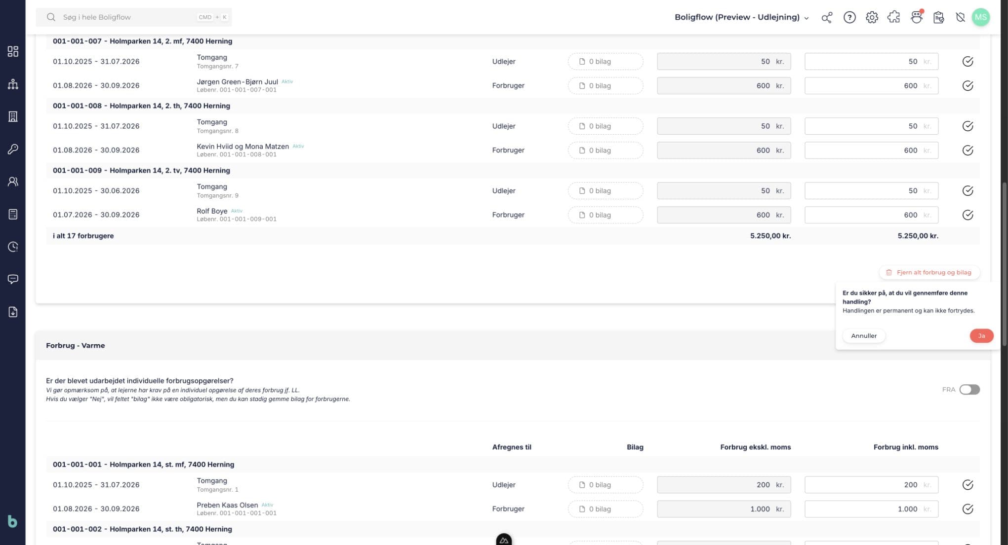Click the share icon in top bar

pyautogui.click(x=827, y=17)
